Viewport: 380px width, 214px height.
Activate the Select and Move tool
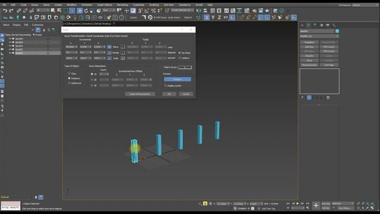coord(80,11)
